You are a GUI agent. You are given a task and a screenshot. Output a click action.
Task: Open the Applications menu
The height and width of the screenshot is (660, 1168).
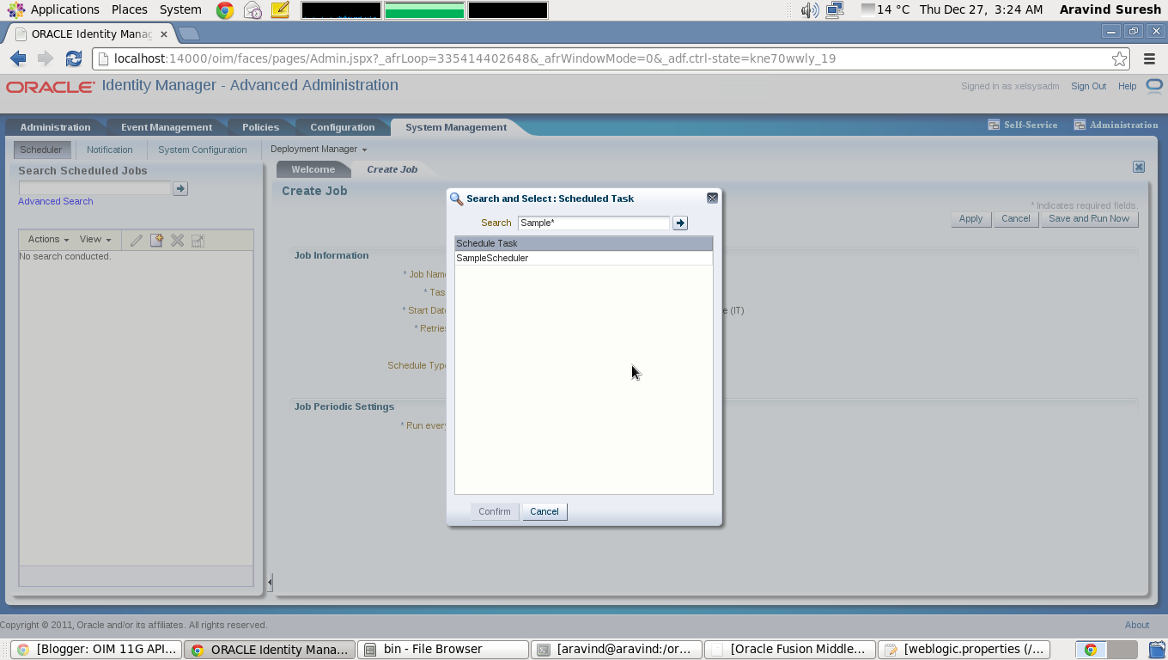click(x=64, y=9)
